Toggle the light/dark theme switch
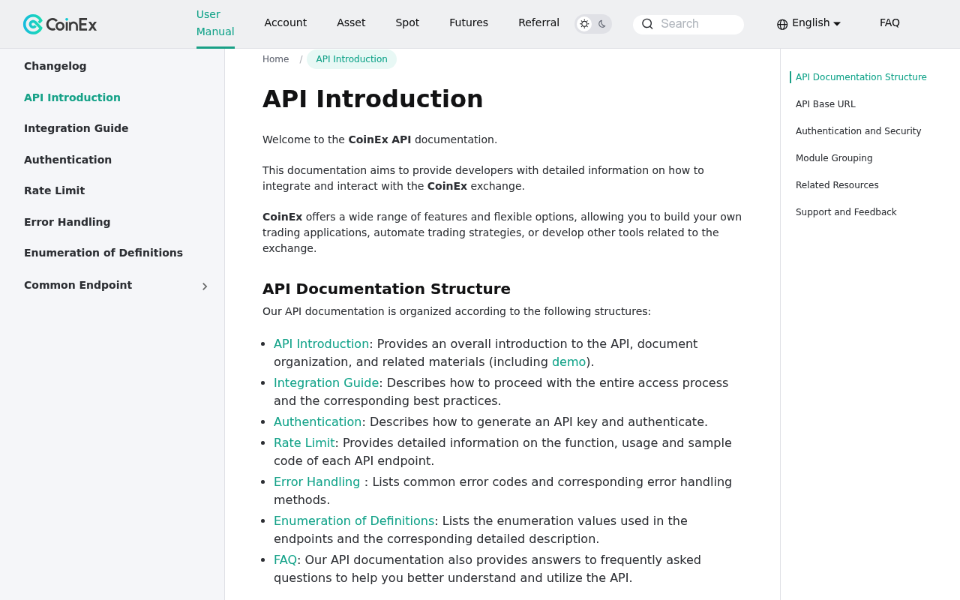This screenshot has width=960, height=600. coord(593,24)
